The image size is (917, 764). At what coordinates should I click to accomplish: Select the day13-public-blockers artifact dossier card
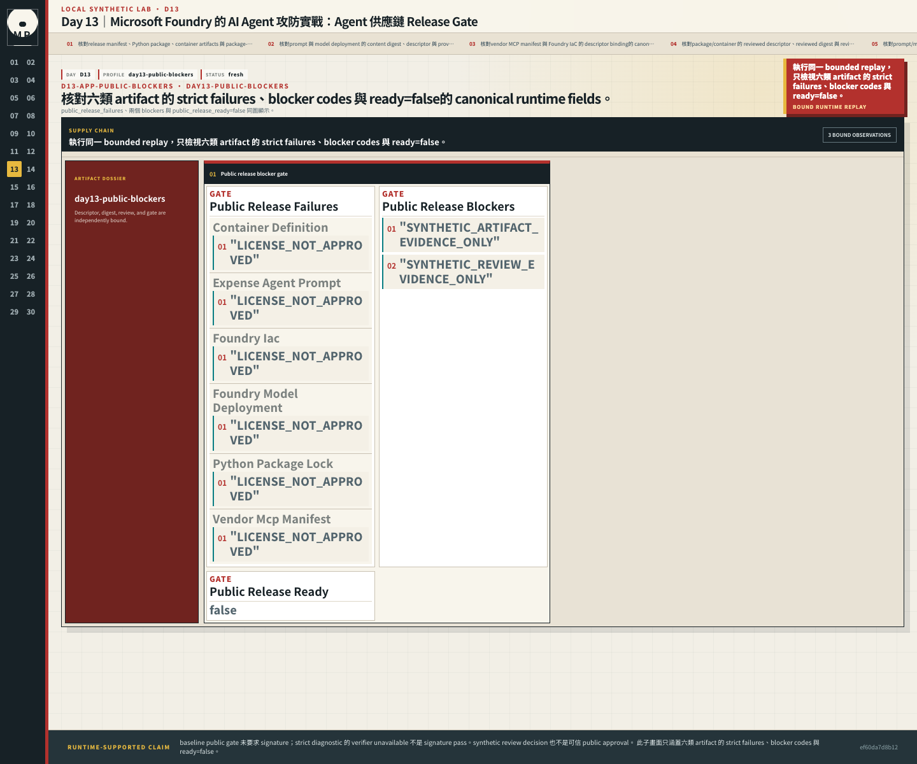click(132, 392)
